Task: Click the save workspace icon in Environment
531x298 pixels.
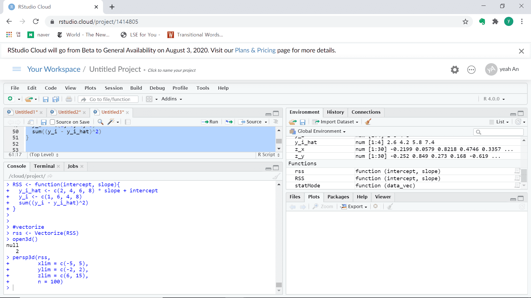Action: pyautogui.click(x=303, y=122)
